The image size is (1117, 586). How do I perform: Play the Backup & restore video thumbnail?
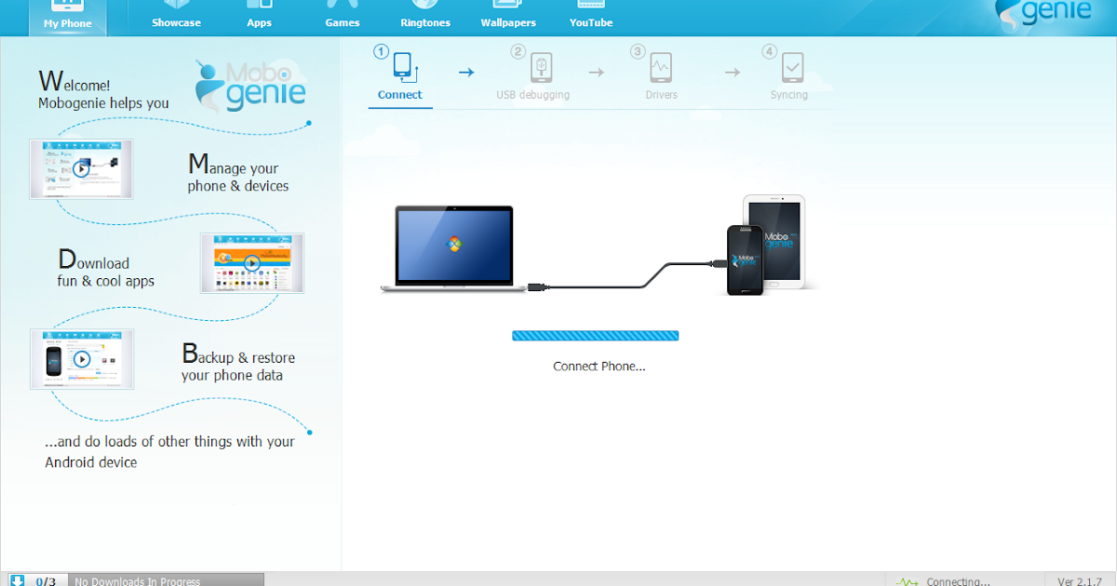(82, 358)
